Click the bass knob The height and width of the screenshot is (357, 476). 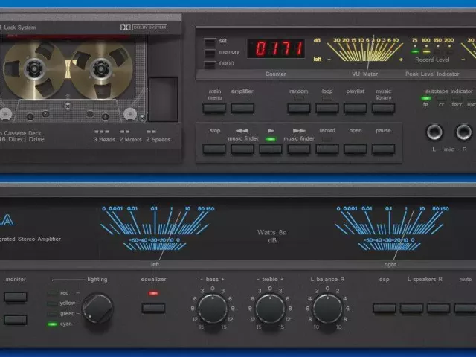[x=212, y=308]
